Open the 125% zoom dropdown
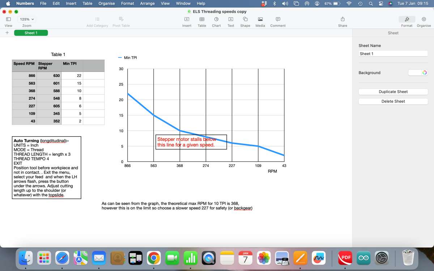The height and width of the screenshot is (271, 434). coord(27,19)
